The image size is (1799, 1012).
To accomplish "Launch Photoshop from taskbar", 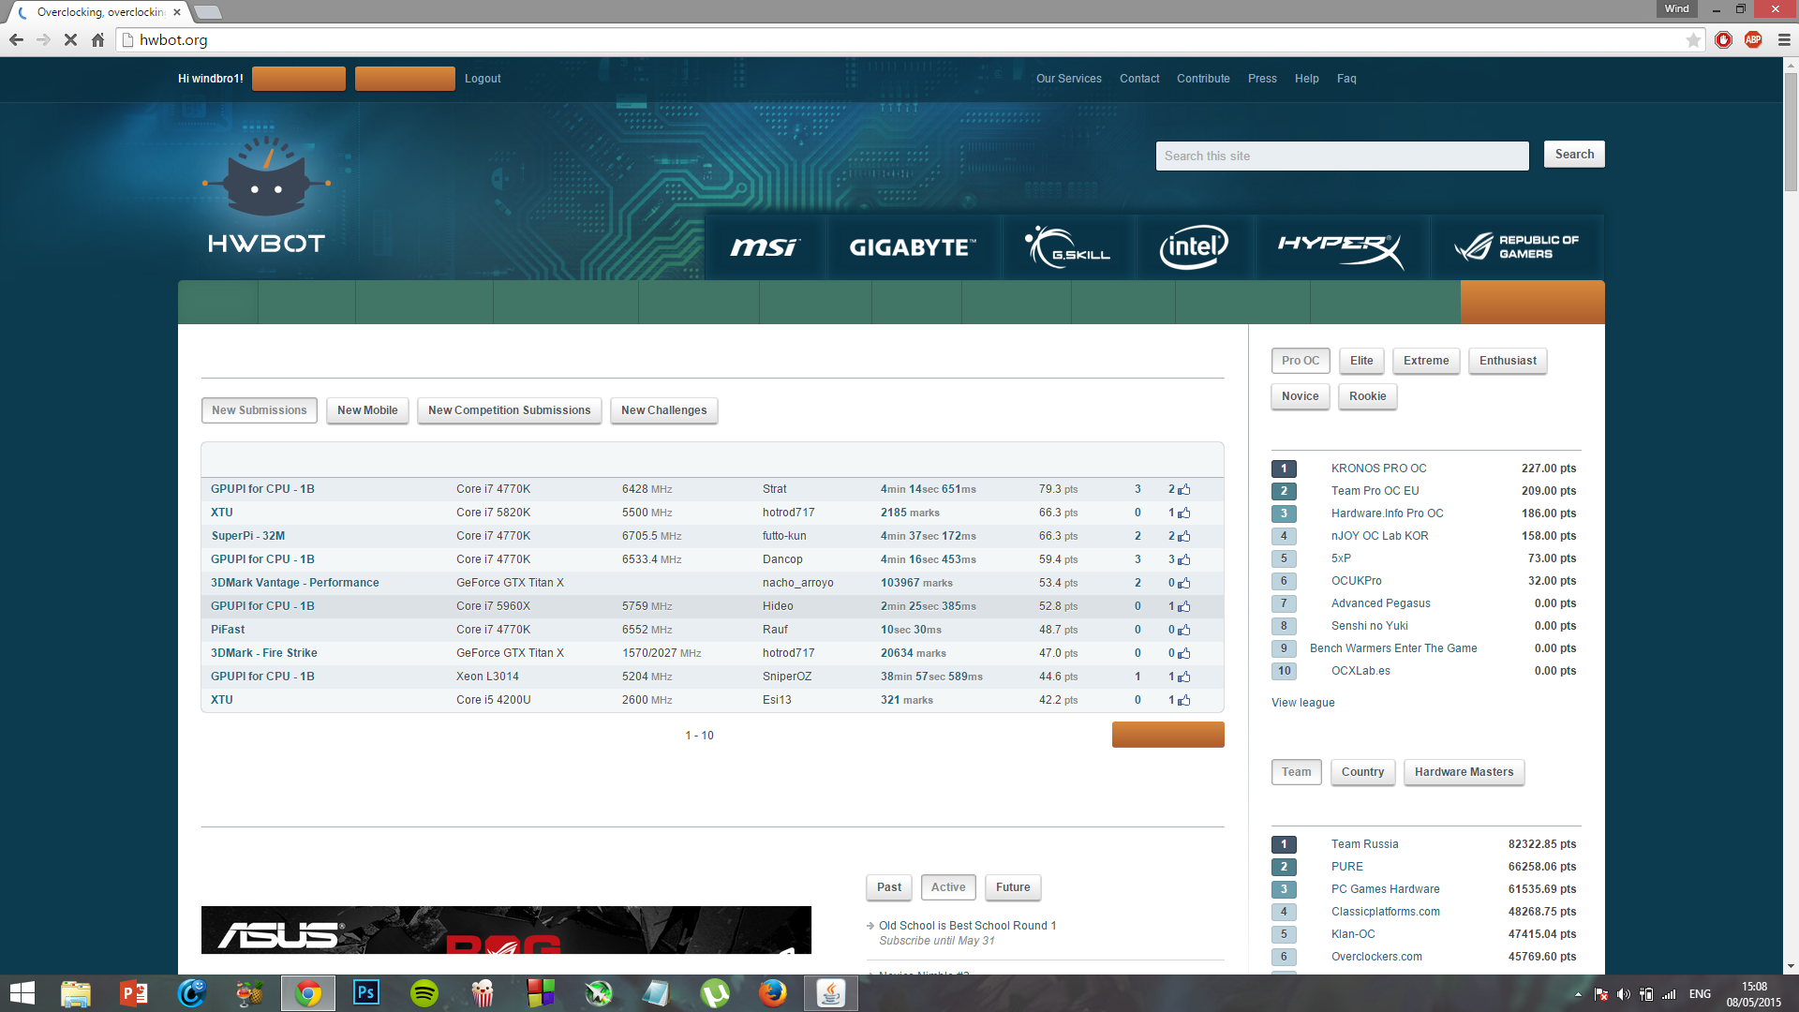I will pyautogui.click(x=366, y=993).
